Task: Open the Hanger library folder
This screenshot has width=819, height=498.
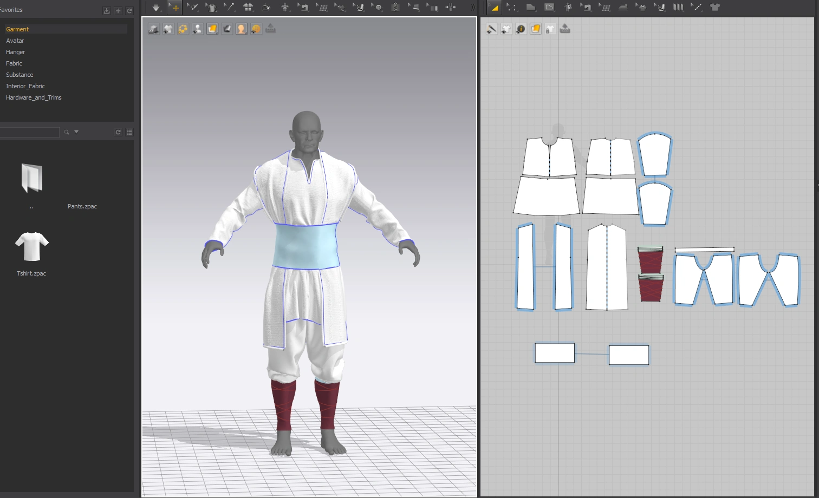Action: point(16,52)
